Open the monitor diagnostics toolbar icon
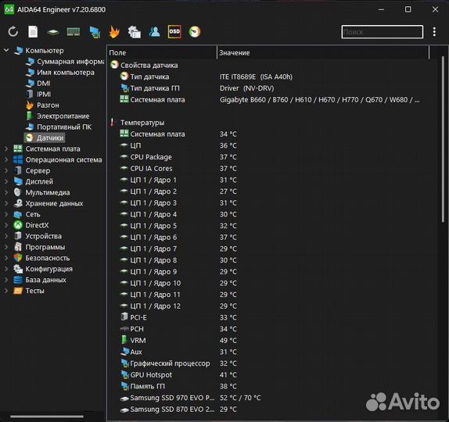449x422 pixels. pyautogui.click(x=95, y=32)
